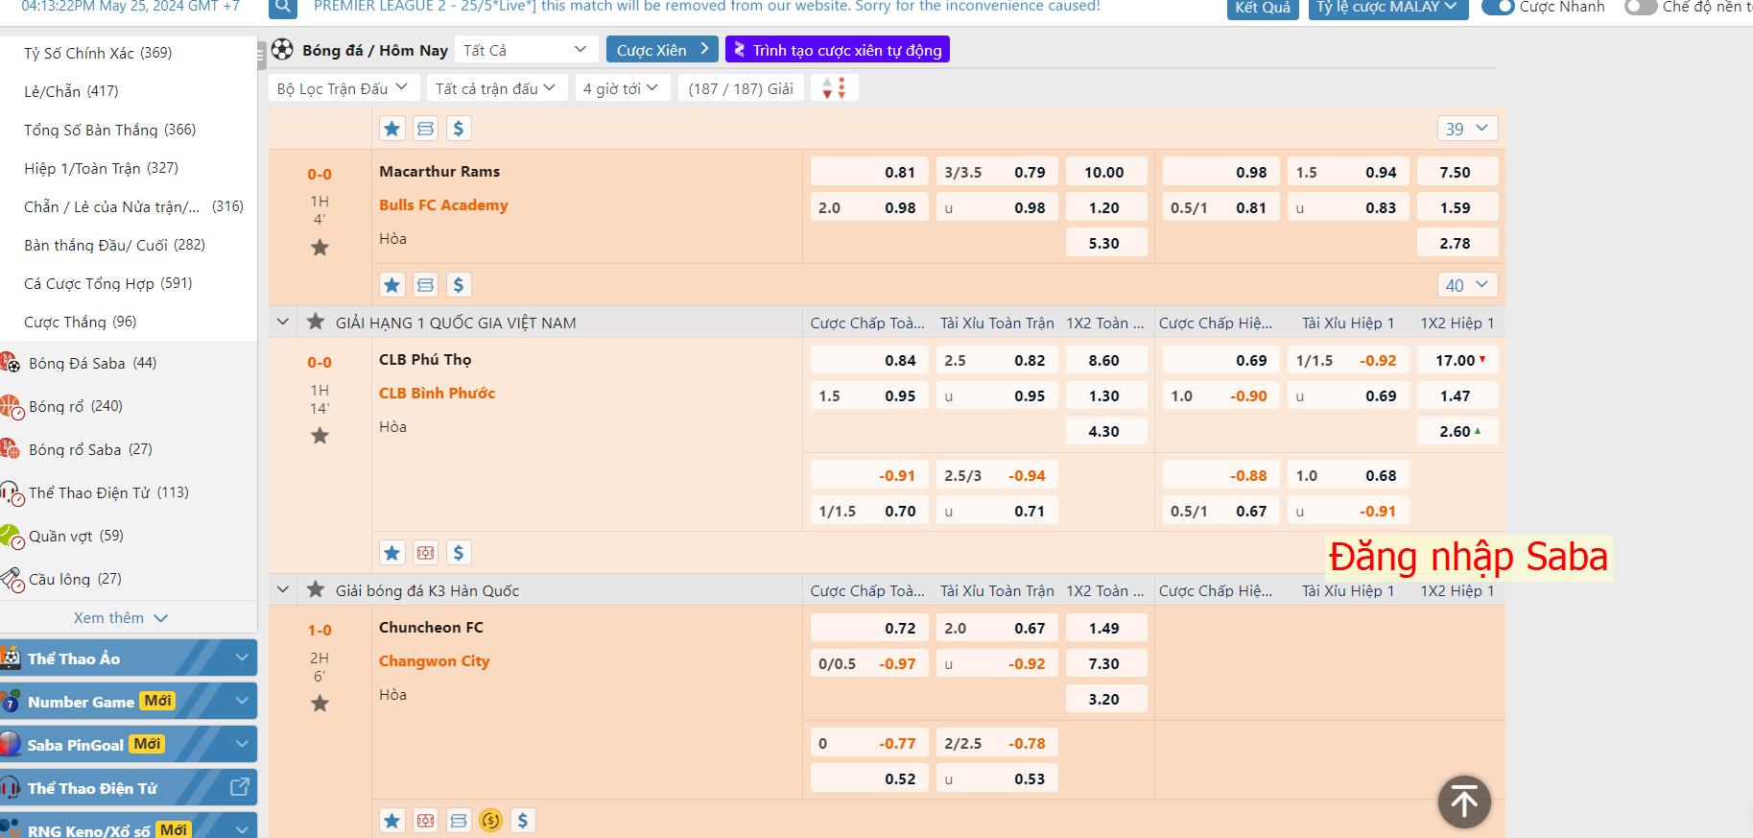This screenshot has width=1753, height=838.
Task: Open Thể Thao Điện Tử (113) sport
Action: click(x=107, y=492)
